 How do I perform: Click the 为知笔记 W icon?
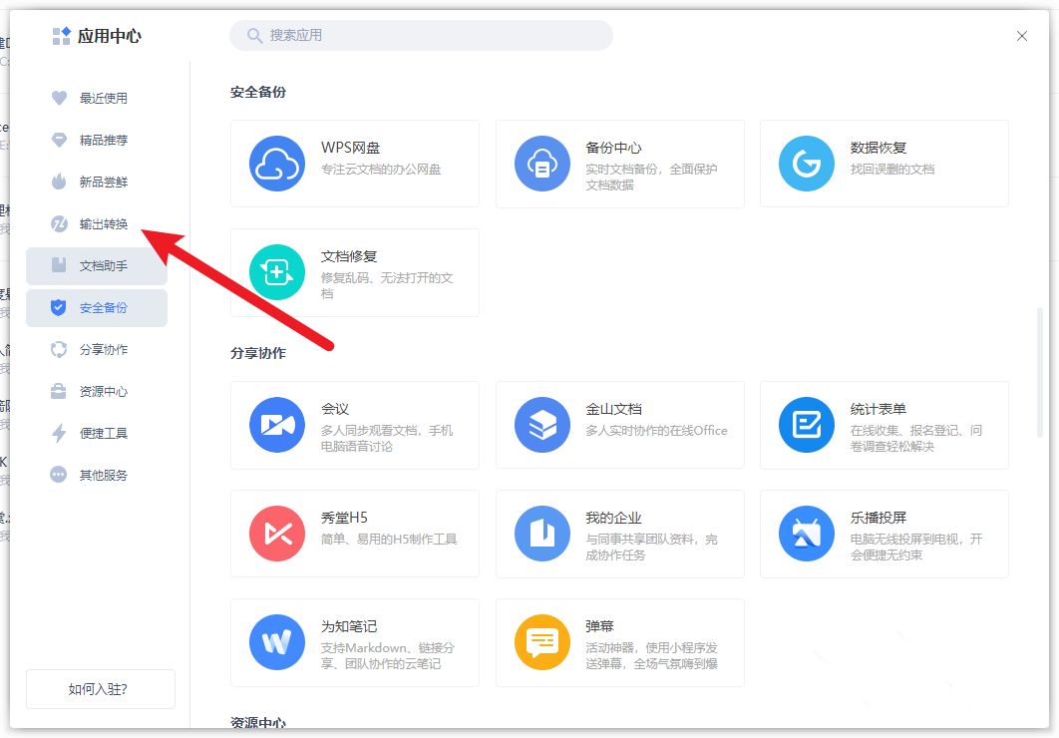[x=277, y=642]
